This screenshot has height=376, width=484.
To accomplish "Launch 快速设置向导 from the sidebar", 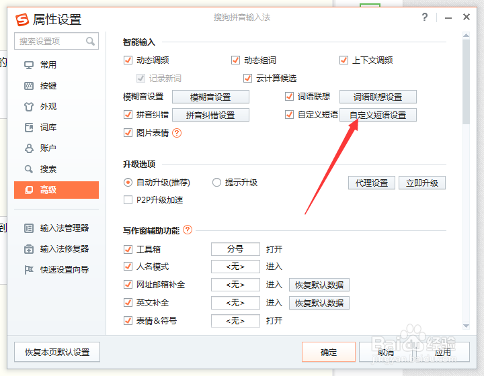I will click(56, 270).
